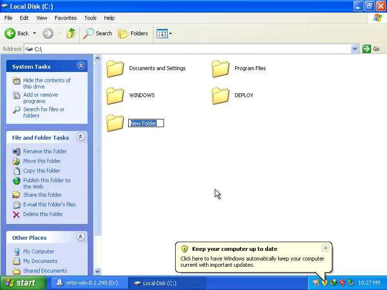Click Delete this folder link

click(x=43, y=214)
